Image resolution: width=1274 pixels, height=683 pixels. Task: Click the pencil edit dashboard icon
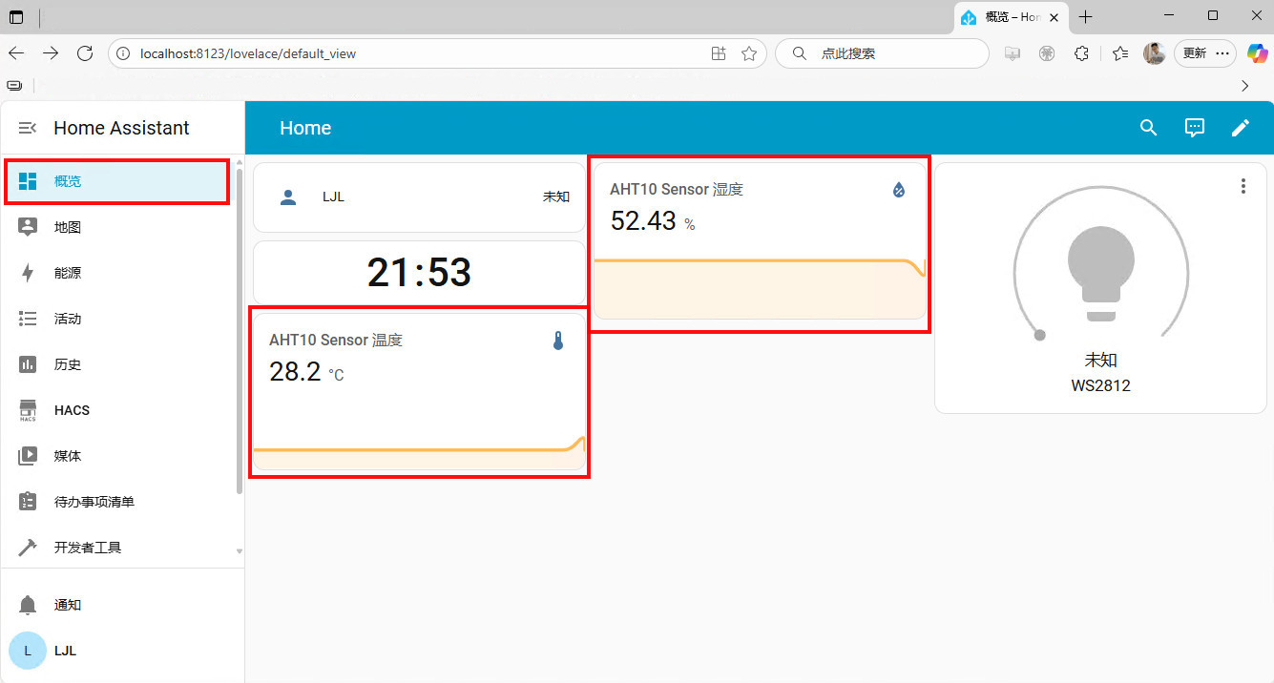tap(1241, 128)
